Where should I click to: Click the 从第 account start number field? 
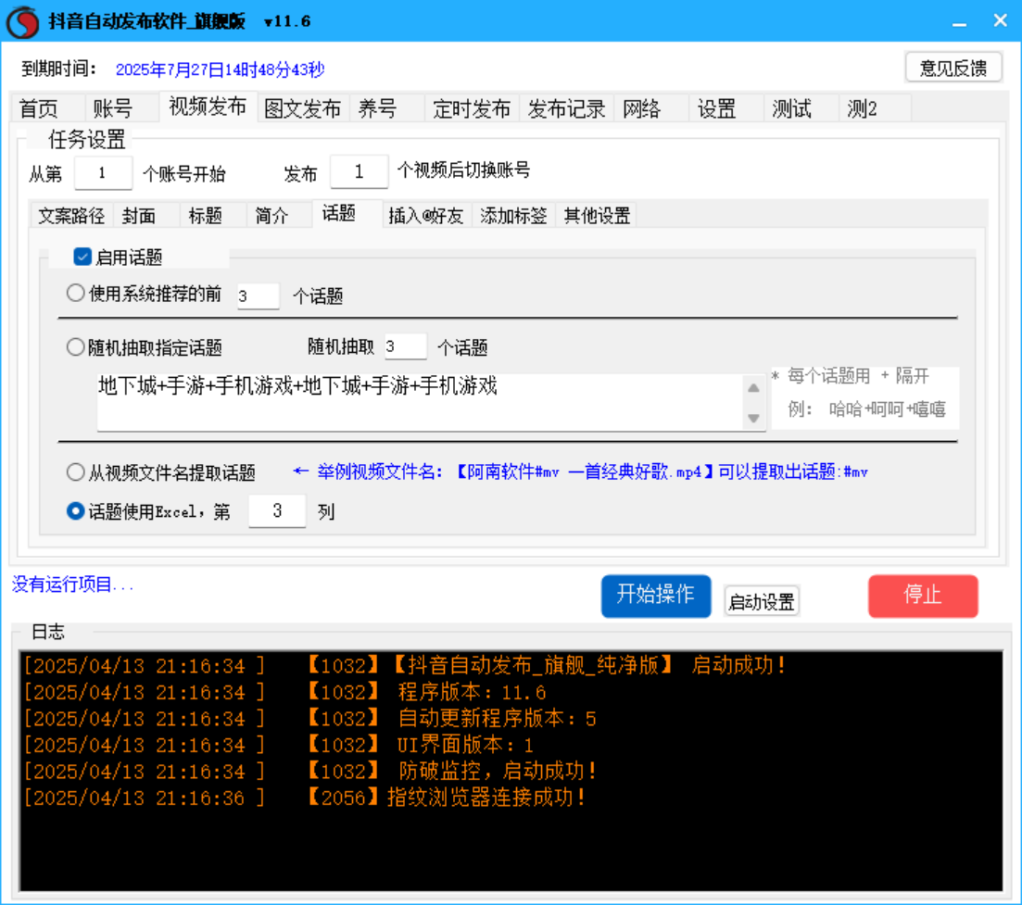pos(103,173)
